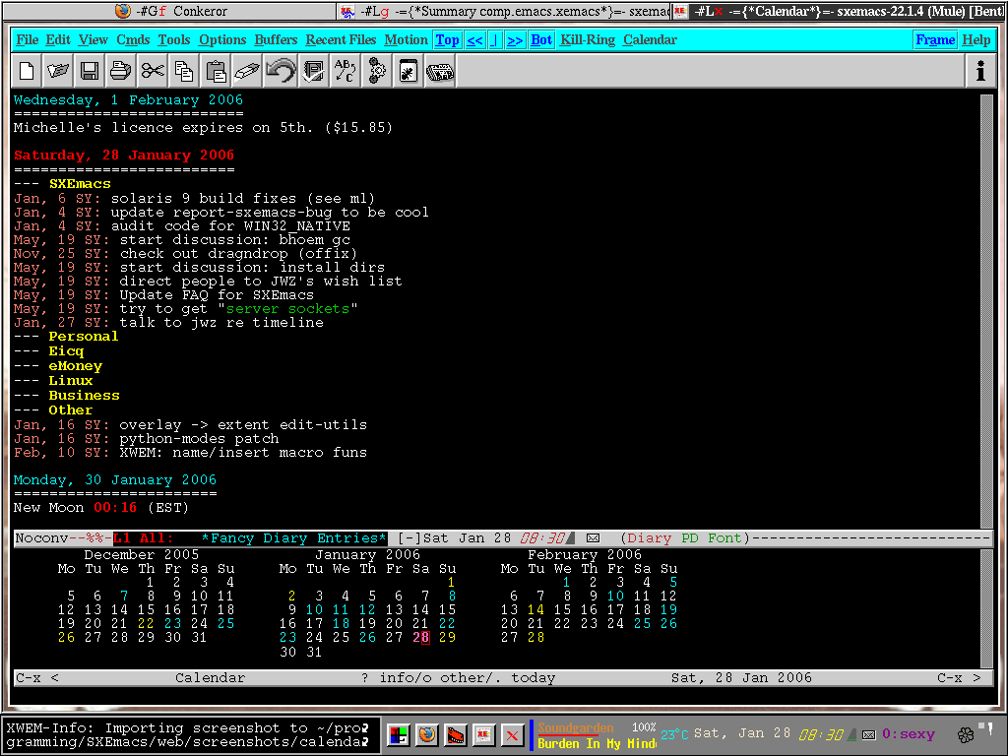This screenshot has height=756, width=1008.
Task: Click the red film clapper dock icon
Action: [455, 734]
